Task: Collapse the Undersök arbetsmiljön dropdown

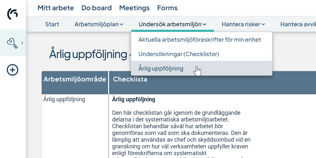Action: pyautogui.click(x=173, y=24)
